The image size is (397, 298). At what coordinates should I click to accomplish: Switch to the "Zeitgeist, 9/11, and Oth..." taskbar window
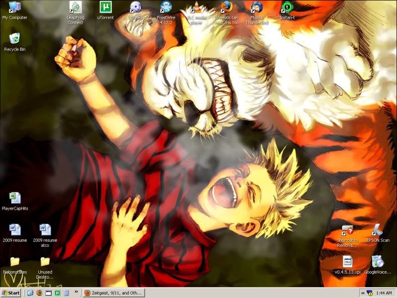click(x=114, y=293)
